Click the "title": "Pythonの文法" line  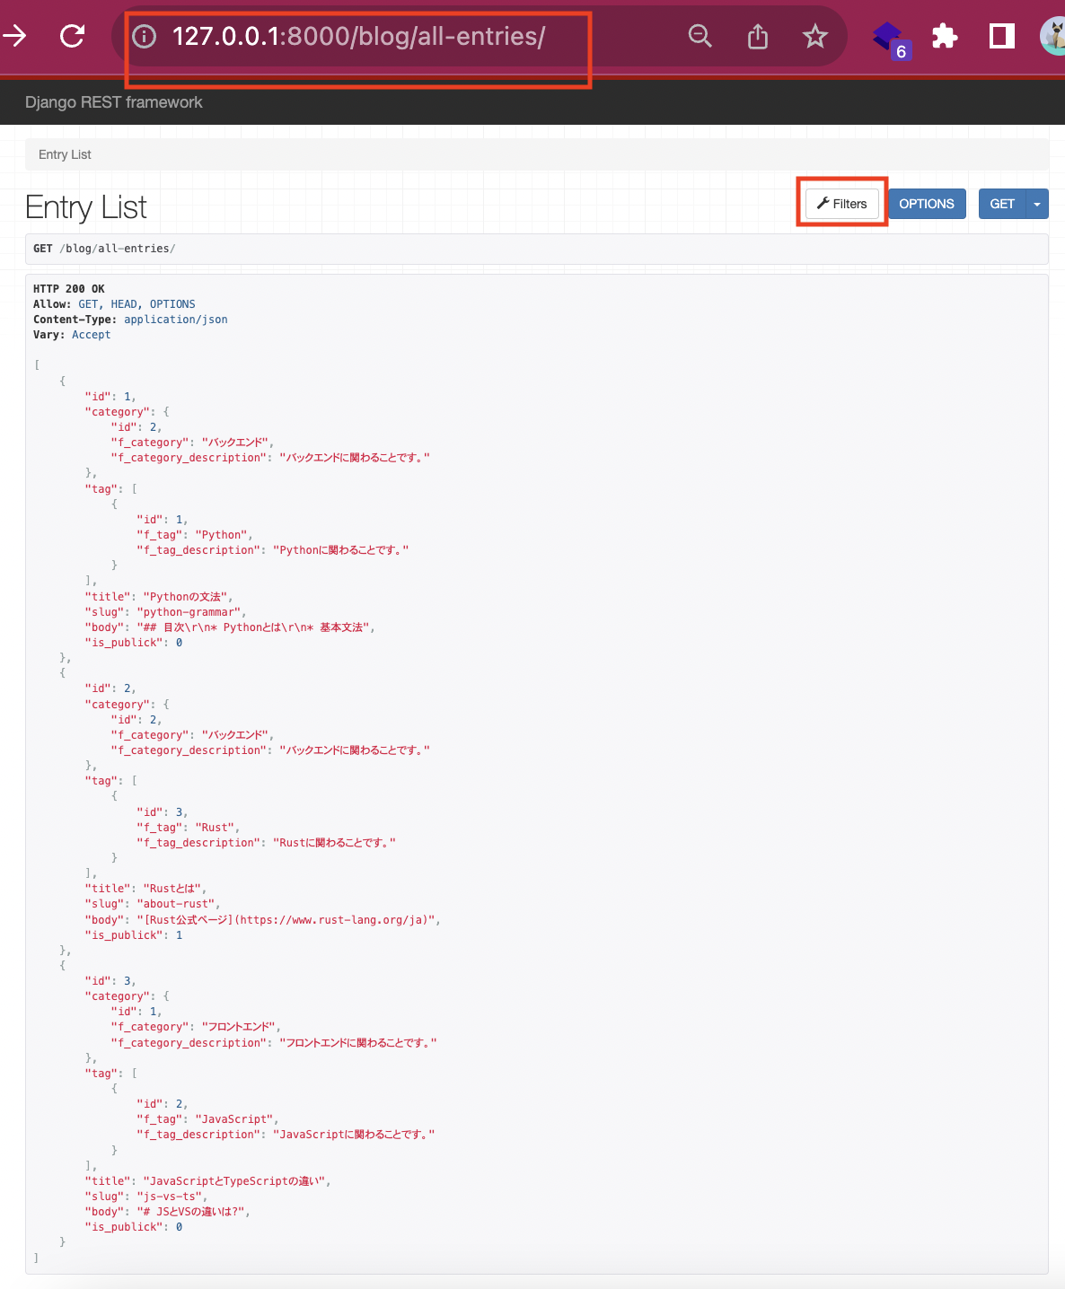click(x=159, y=597)
